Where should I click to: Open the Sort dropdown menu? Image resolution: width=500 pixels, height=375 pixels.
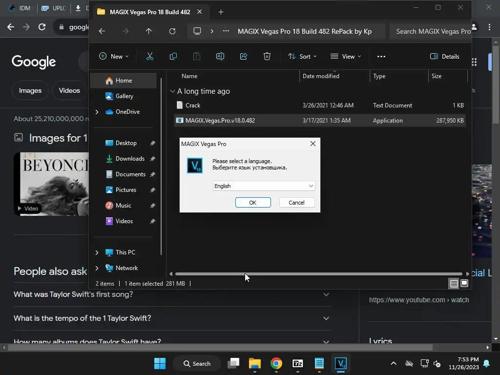(302, 57)
